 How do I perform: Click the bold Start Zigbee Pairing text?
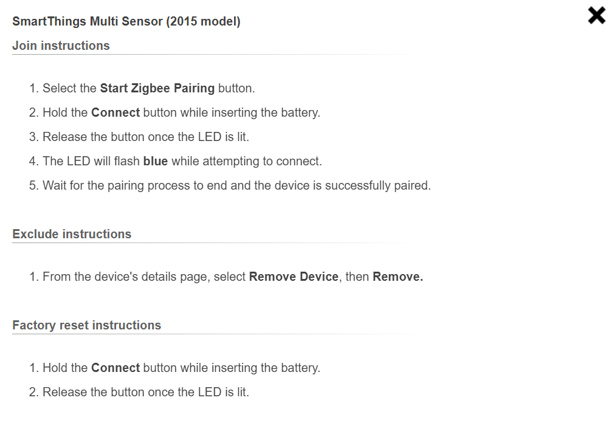tap(157, 88)
